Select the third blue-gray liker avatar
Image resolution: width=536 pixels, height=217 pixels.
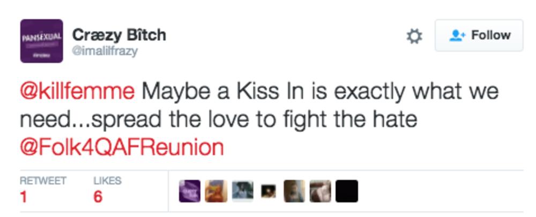click(242, 191)
